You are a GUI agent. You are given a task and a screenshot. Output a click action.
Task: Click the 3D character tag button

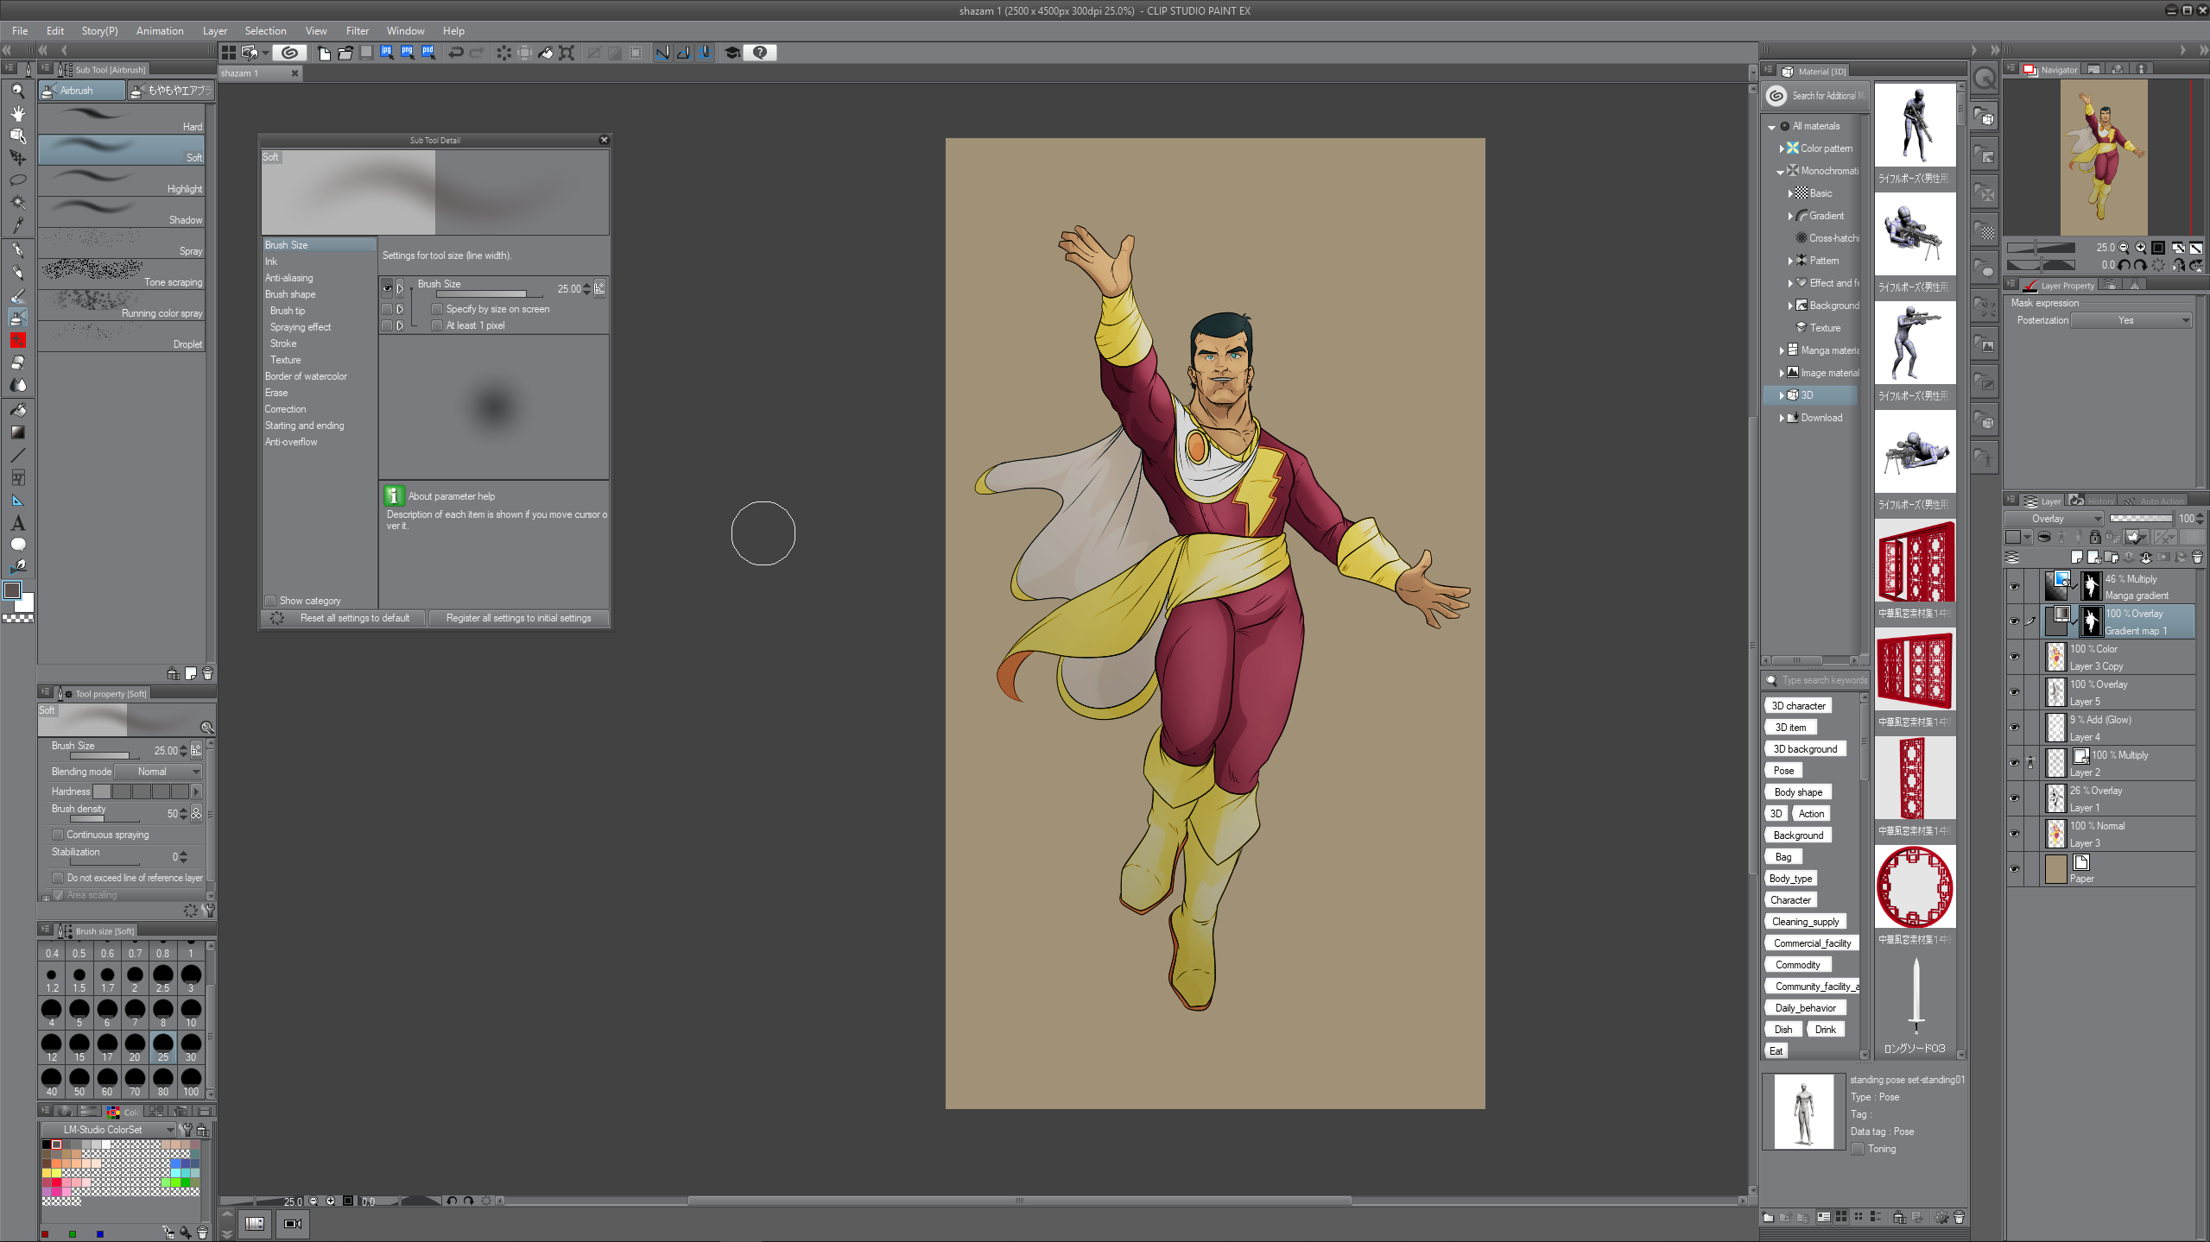pos(1798,706)
